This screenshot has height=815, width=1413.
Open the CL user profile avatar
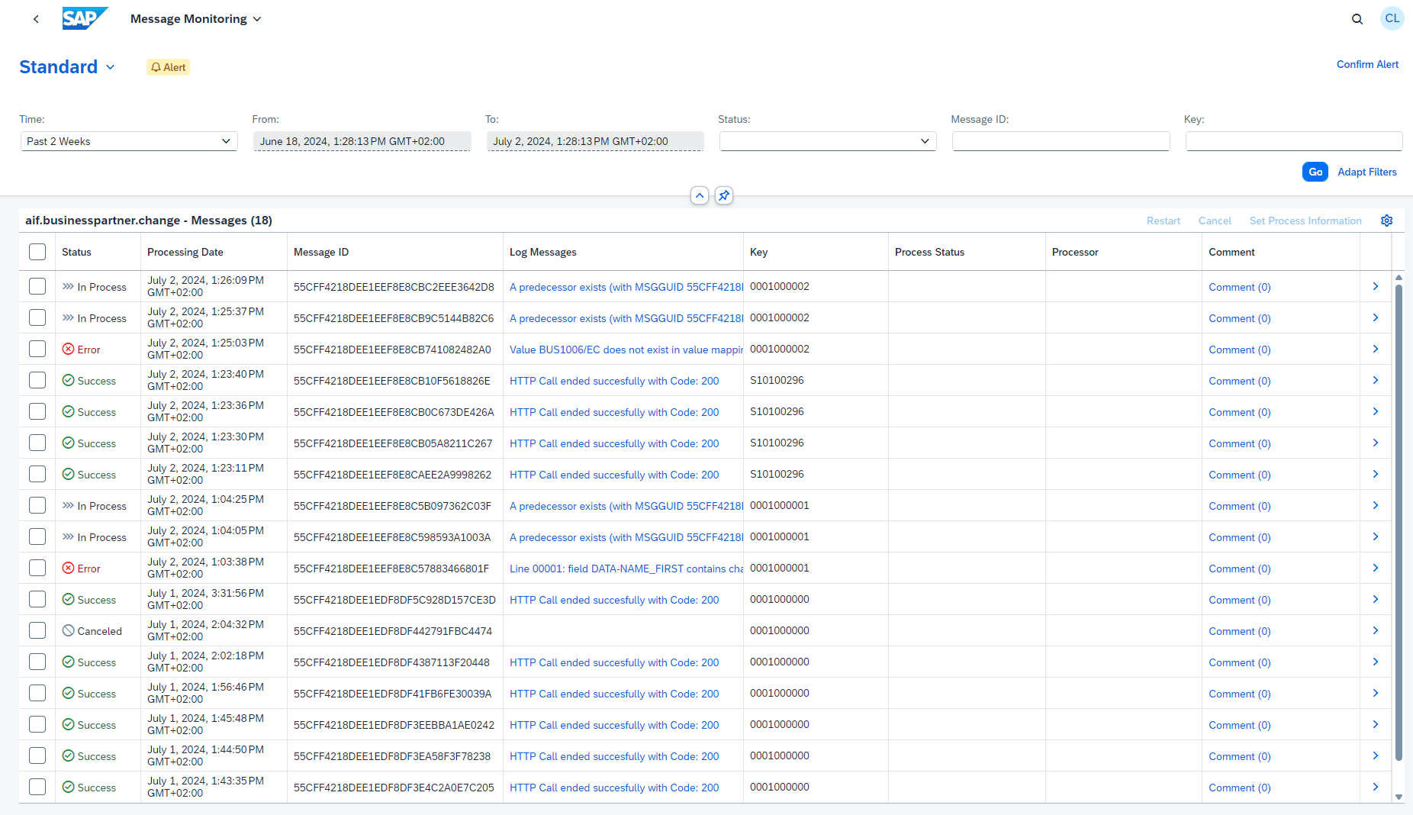click(x=1392, y=18)
